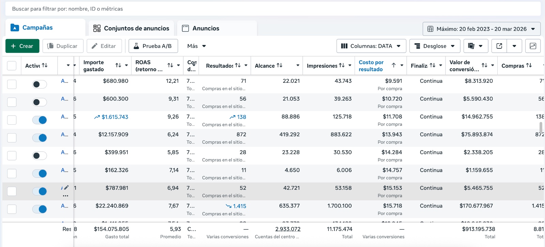Screen dimensions: 545x247
Task: Open the Columnas: DATA dropdown
Action: tap(371, 46)
